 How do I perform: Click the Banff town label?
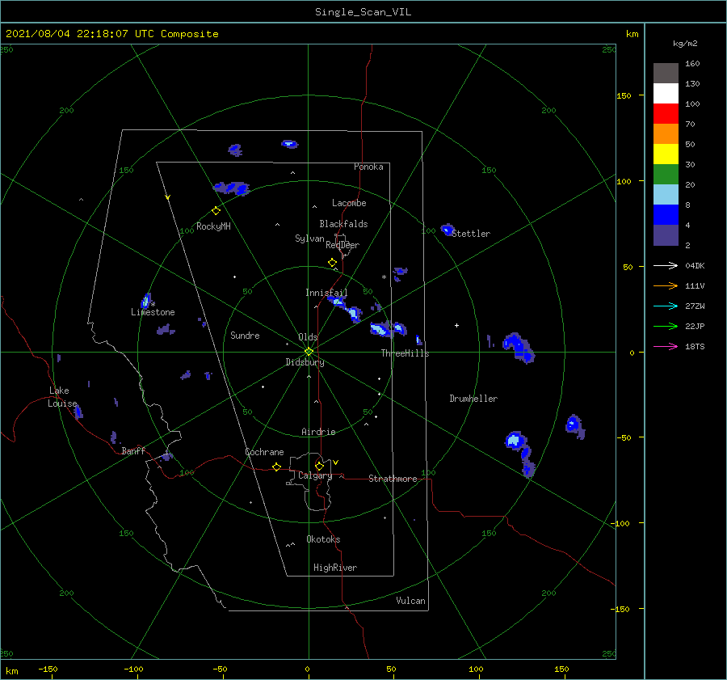point(133,450)
